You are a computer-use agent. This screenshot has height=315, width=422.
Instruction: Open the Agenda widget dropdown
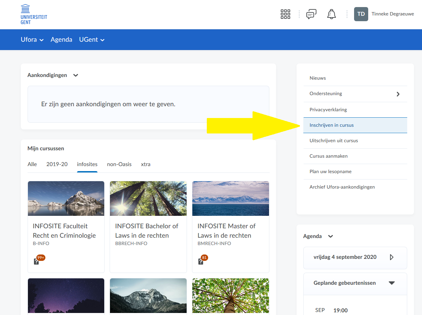pos(331,236)
